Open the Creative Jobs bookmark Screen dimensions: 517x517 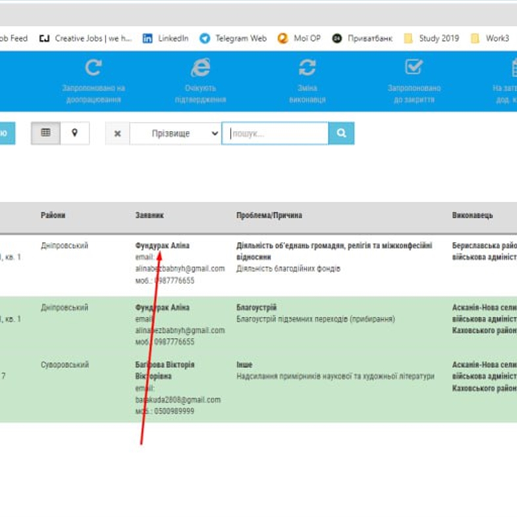(86, 38)
